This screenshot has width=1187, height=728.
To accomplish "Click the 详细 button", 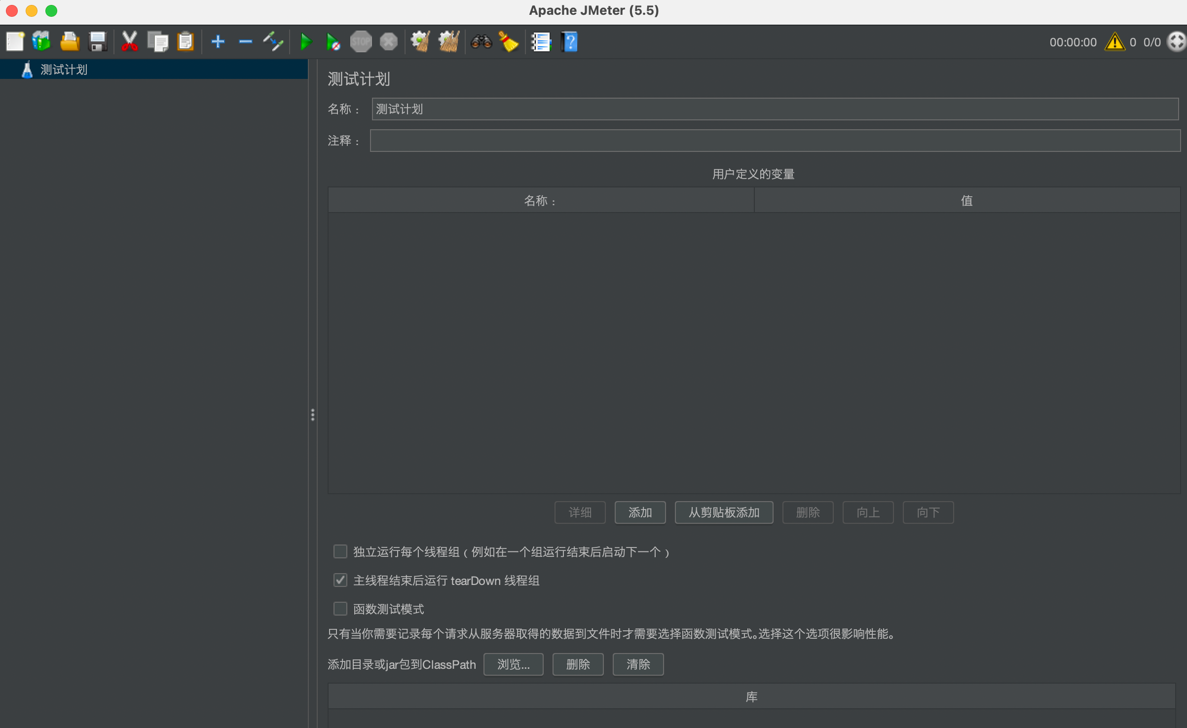I will pos(580,512).
